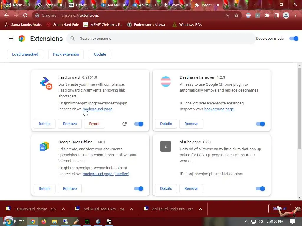Viewport: 302px width, 226px height.
Task: Click Load unpacked button
Action: 25,54
